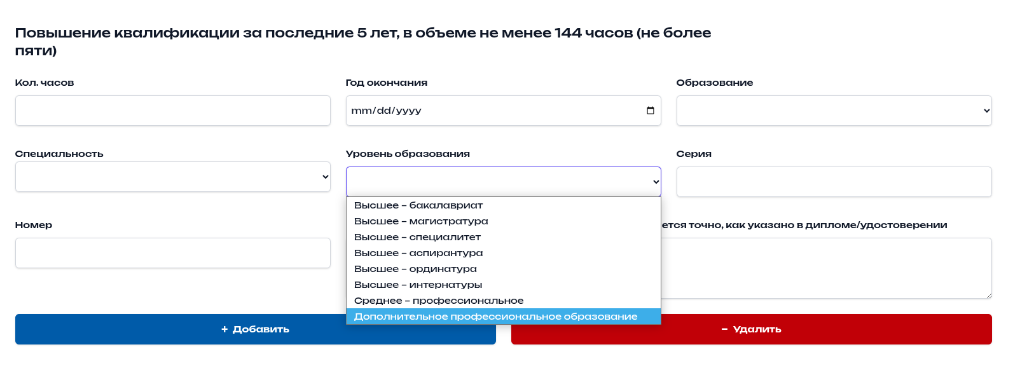This screenshot has width=1020, height=368.
Task: Click the Серия text field
Action: click(833, 182)
